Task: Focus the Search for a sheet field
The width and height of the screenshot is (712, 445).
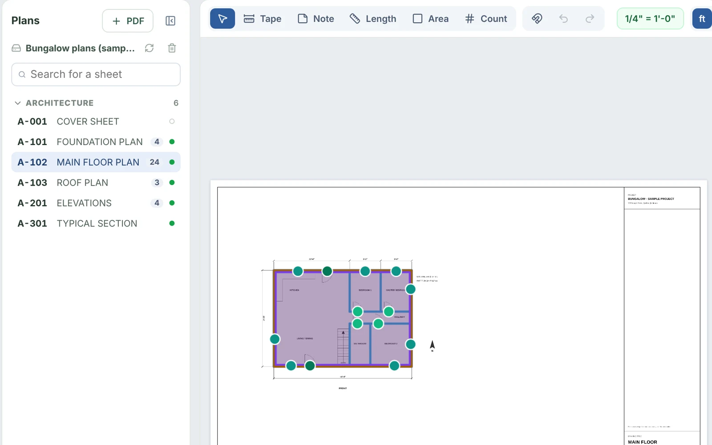Action: coord(96,74)
